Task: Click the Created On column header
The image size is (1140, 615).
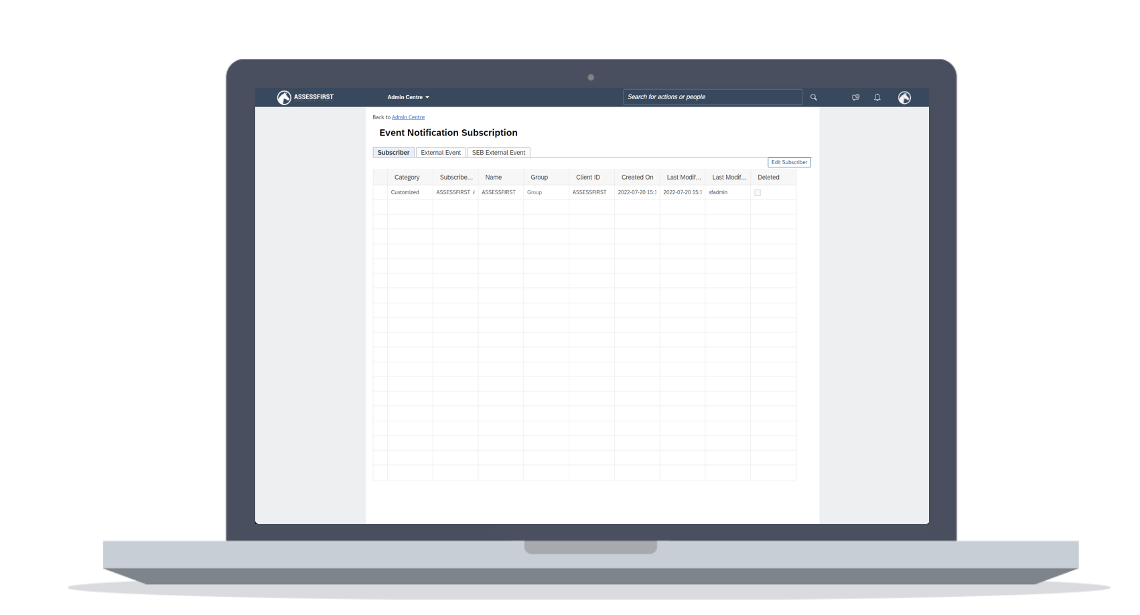Action: point(636,178)
